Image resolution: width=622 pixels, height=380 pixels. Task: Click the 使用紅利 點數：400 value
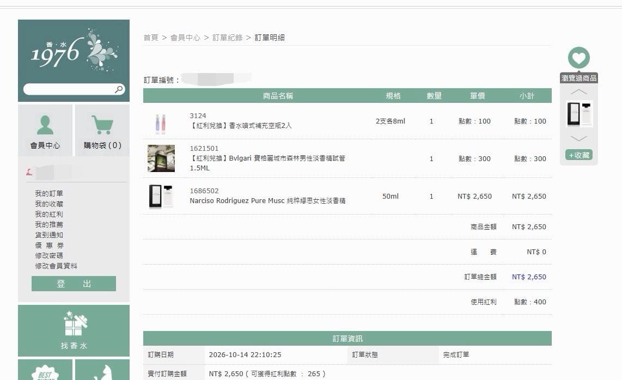point(530,302)
